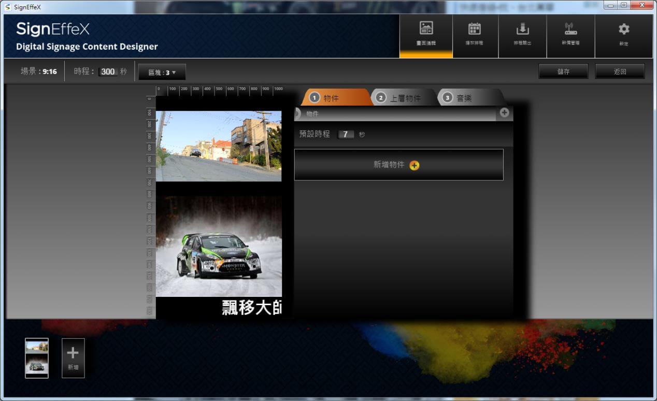This screenshot has height=401, width=657.
Task: Click the 時程 300 seconds input field
Action: click(x=108, y=71)
